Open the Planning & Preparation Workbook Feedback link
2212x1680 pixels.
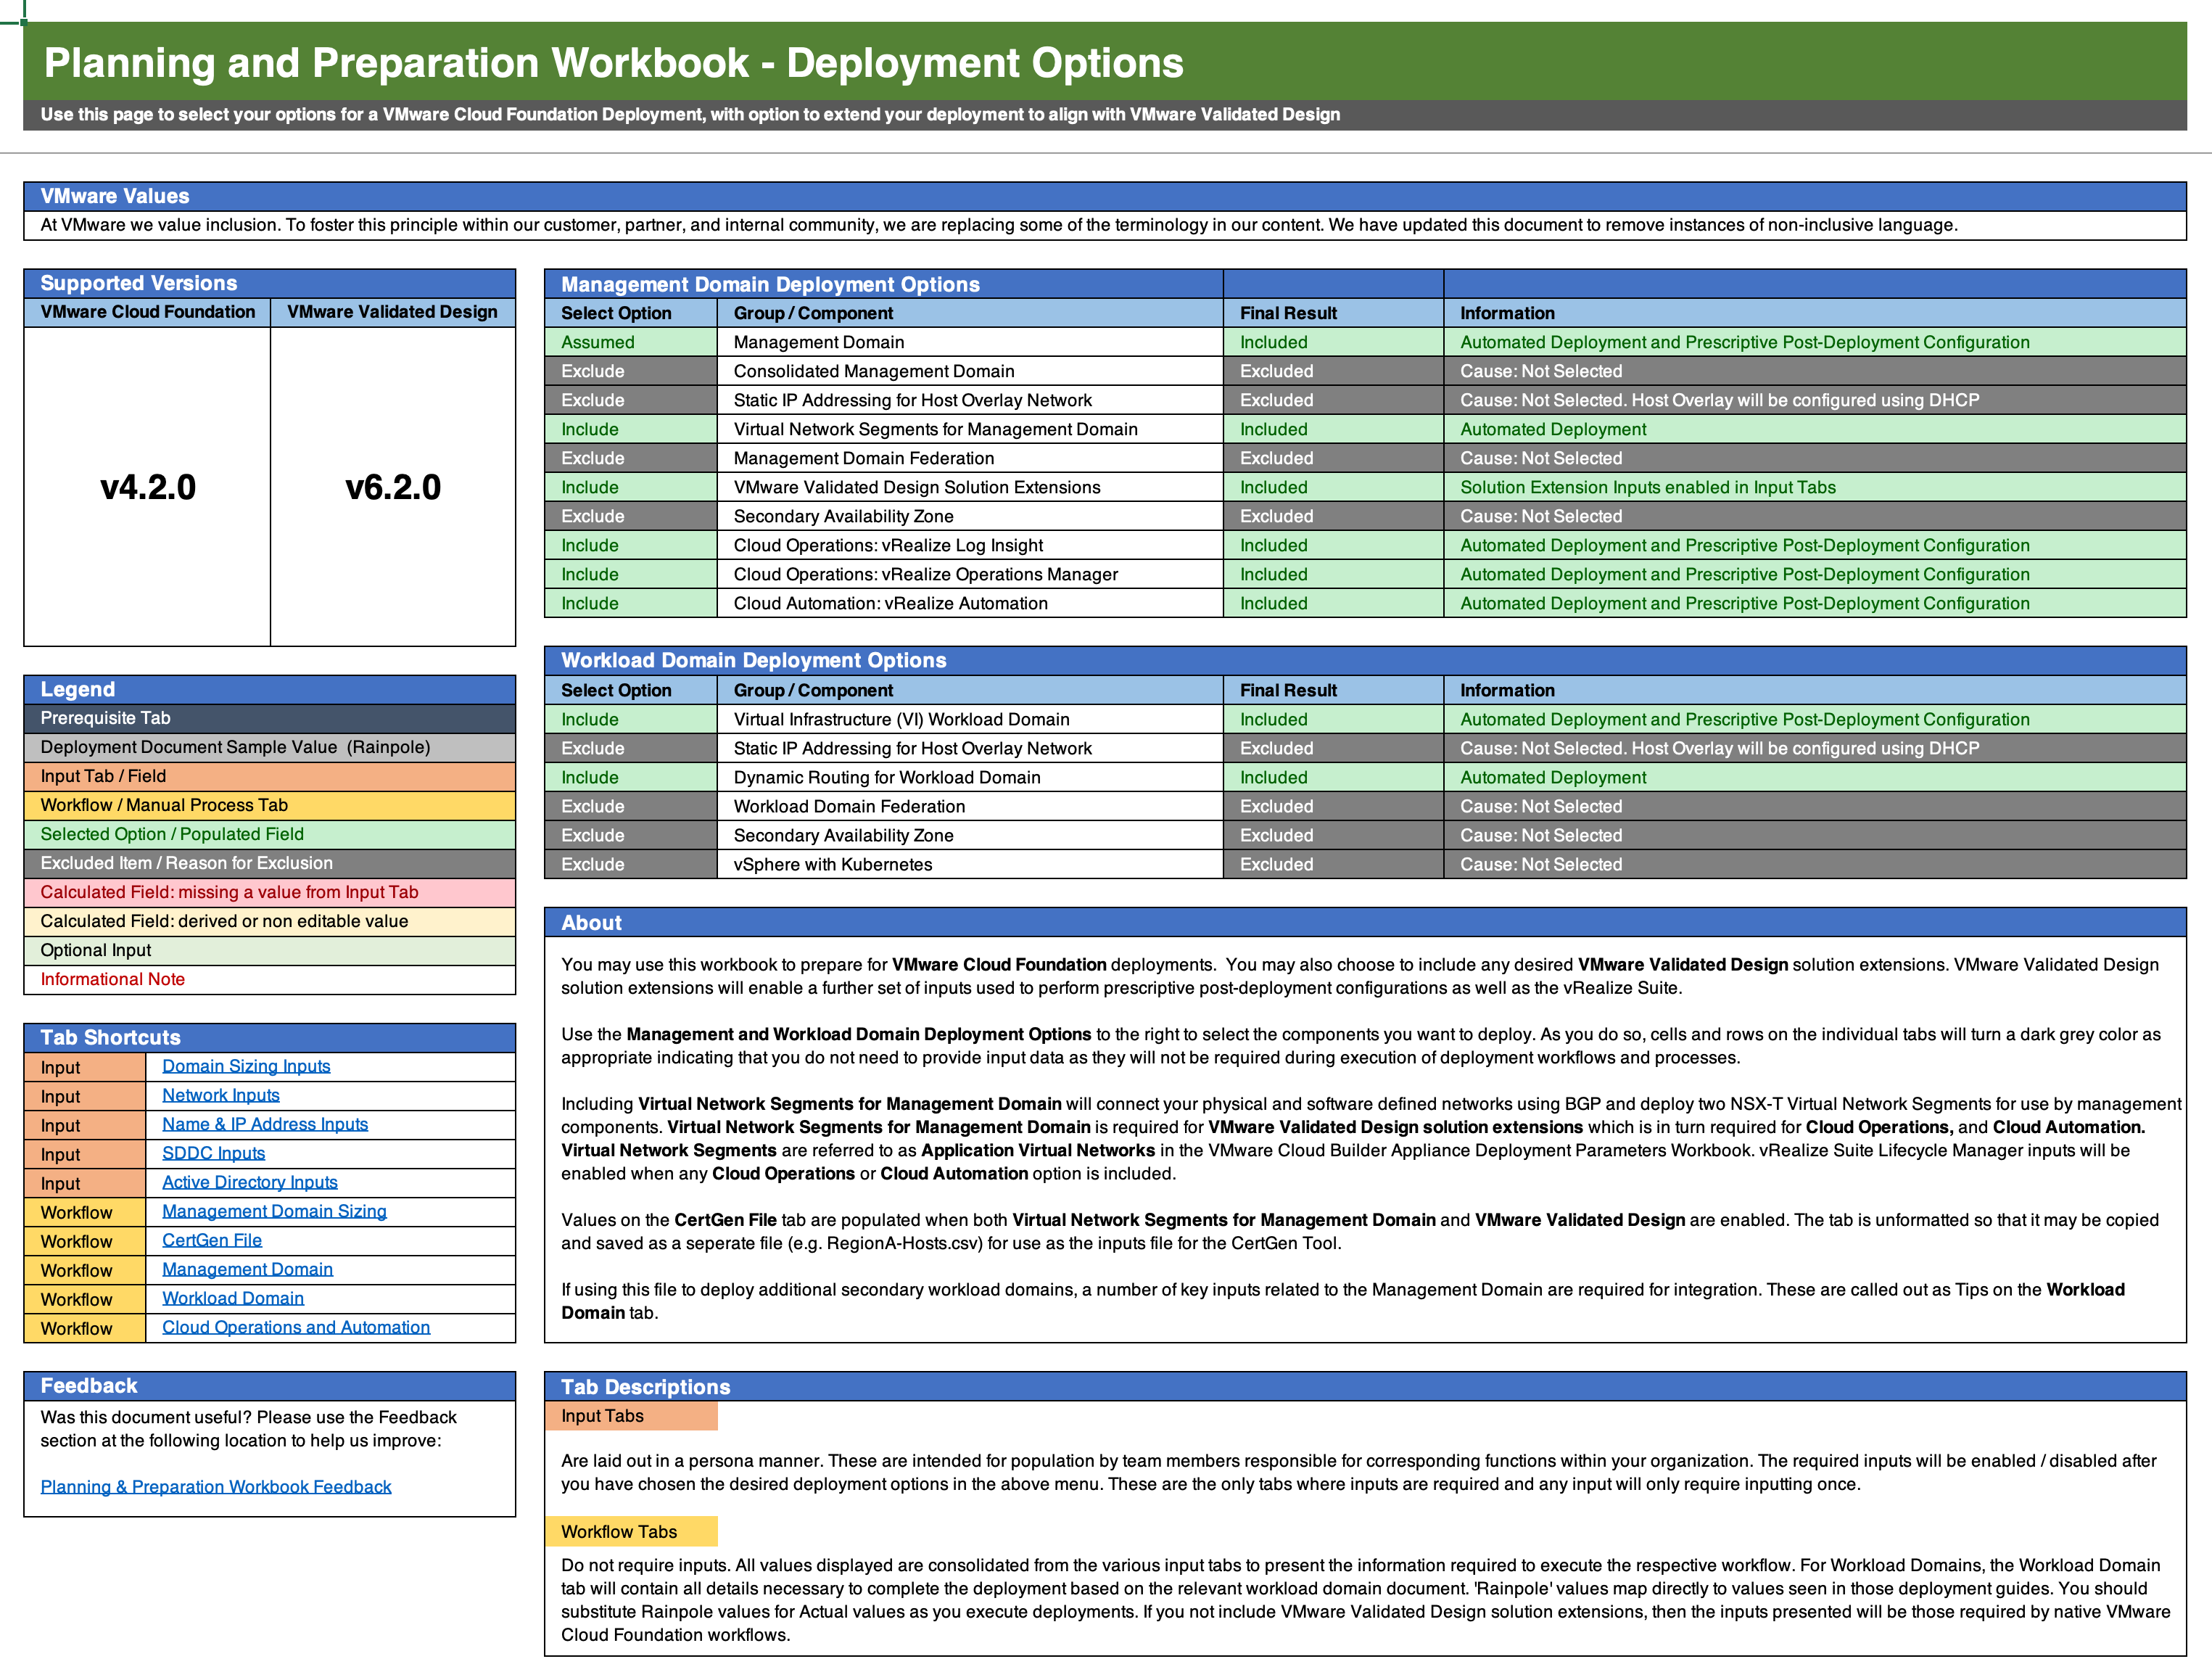click(216, 1486)
